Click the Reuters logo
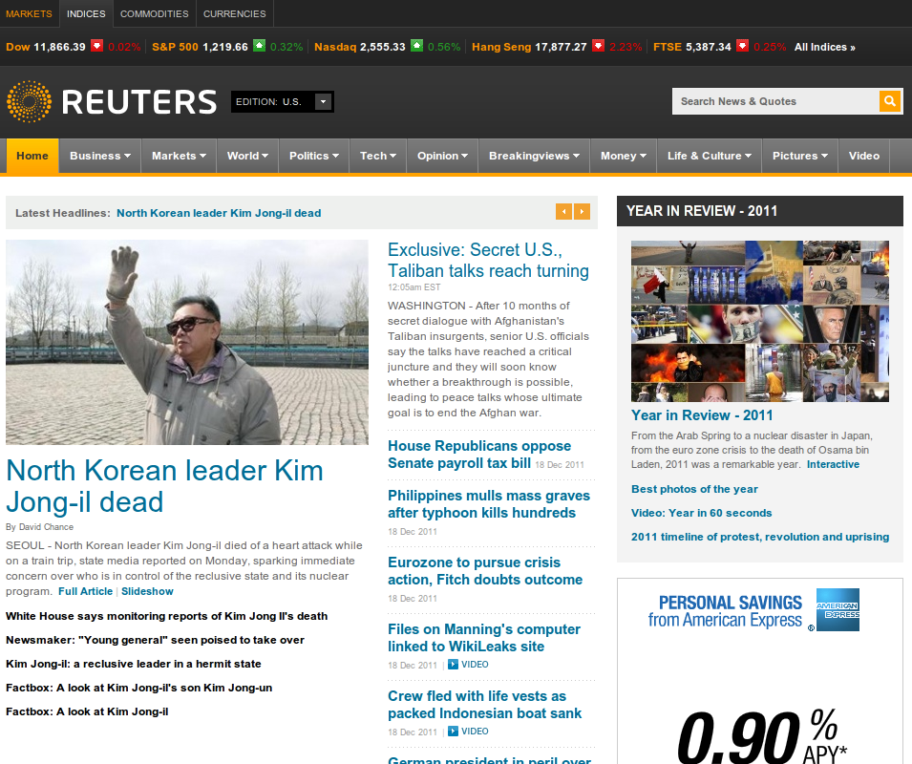 click(112, 101)
